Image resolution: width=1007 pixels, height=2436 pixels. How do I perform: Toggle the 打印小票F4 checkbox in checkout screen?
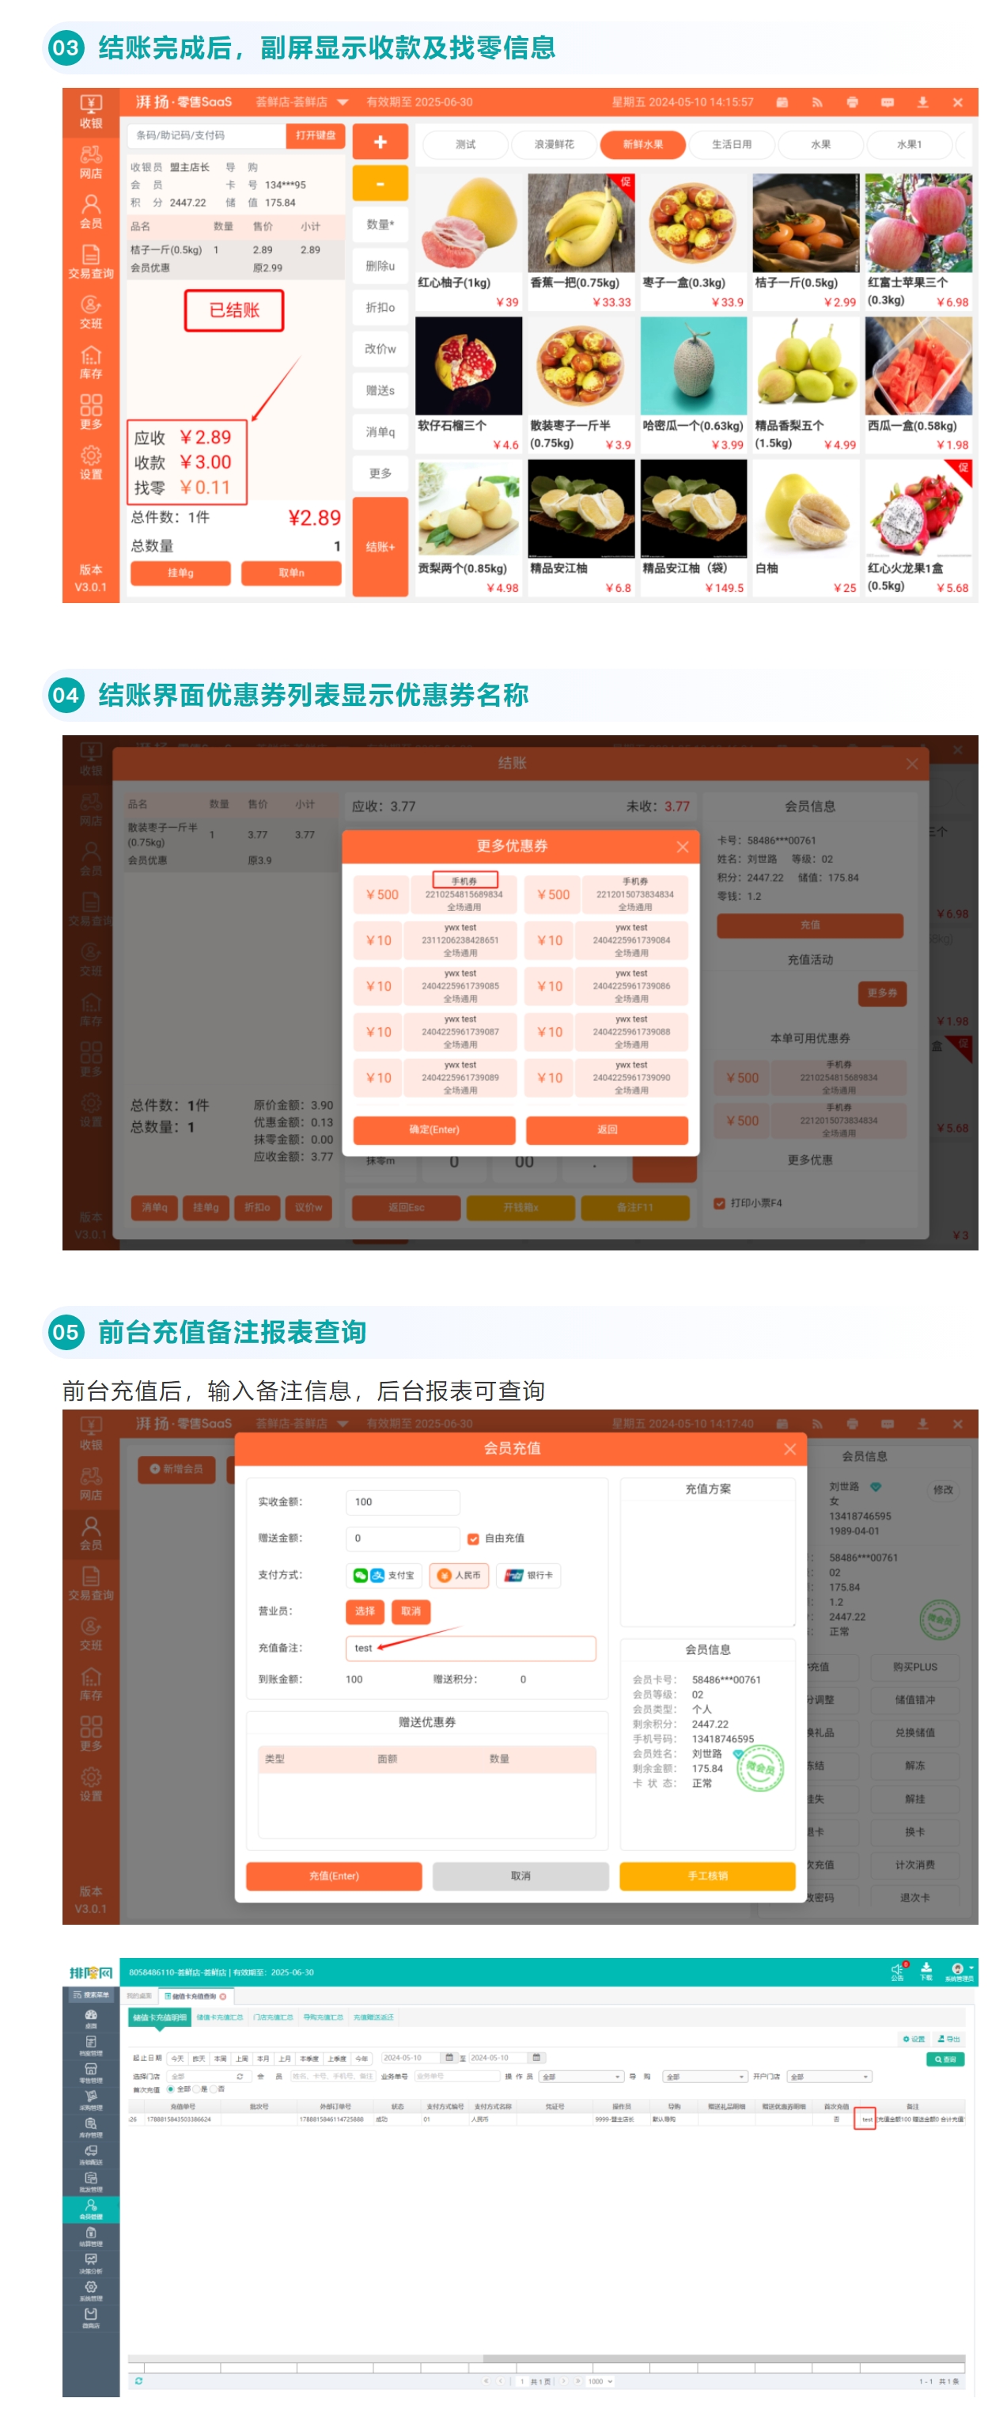(x=720, y=1204)
